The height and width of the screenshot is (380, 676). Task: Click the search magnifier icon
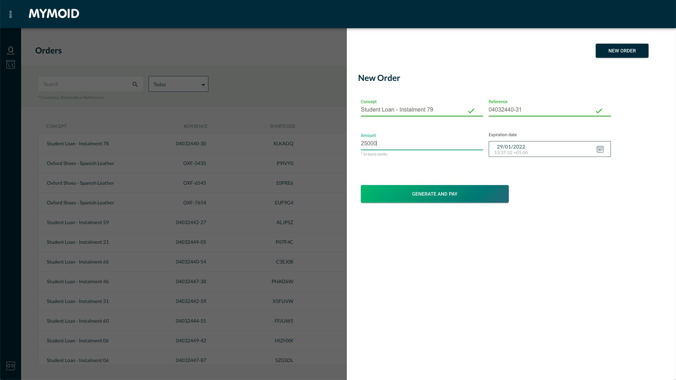click(135, 84)
